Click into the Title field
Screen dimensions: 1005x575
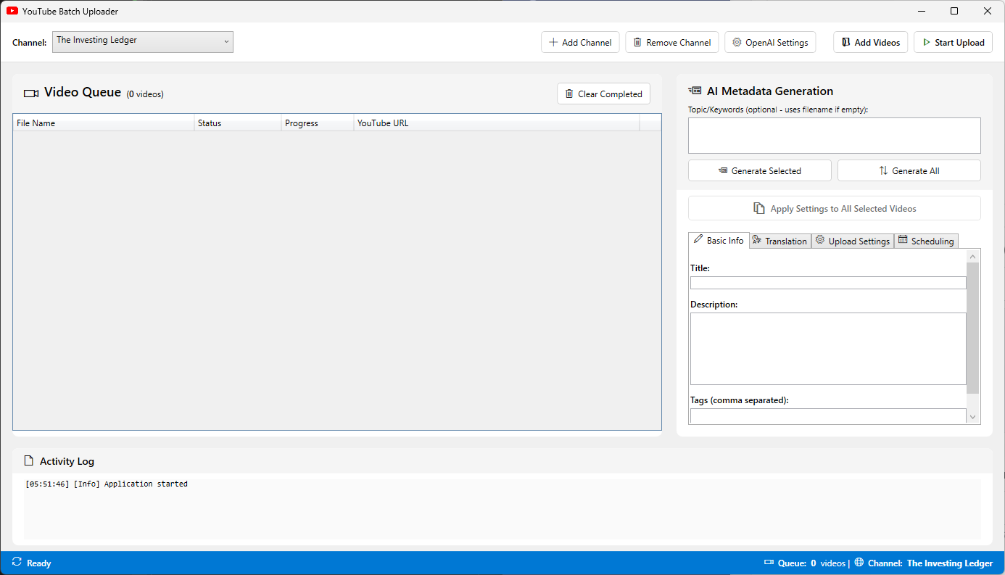[x=828, y=283]
